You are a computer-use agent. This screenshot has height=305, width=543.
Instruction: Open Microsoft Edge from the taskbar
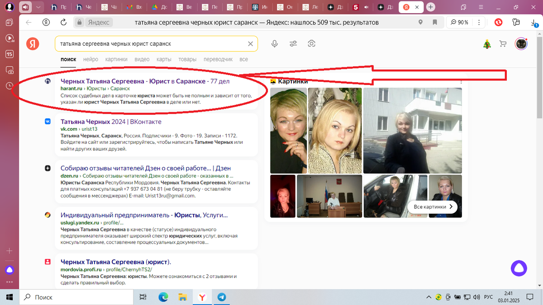[x=163, y=297]
